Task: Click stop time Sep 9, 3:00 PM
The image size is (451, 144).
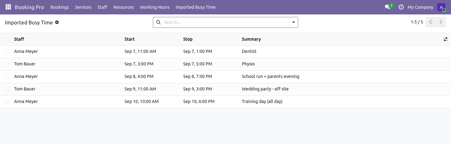Action: pyautogui.click(x=198, y=89)
